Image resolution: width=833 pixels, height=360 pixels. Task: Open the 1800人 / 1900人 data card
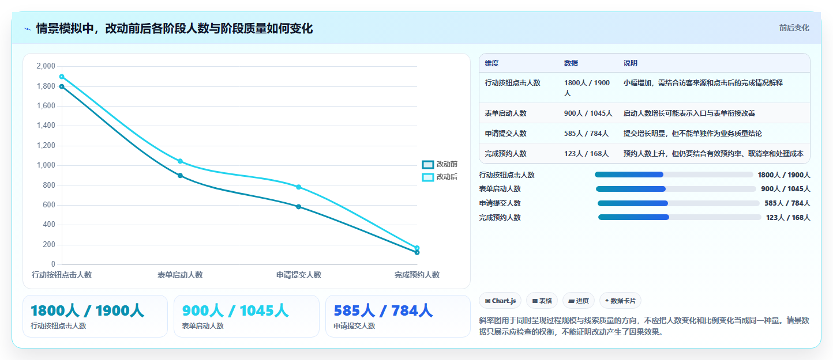tap(95, 316)
